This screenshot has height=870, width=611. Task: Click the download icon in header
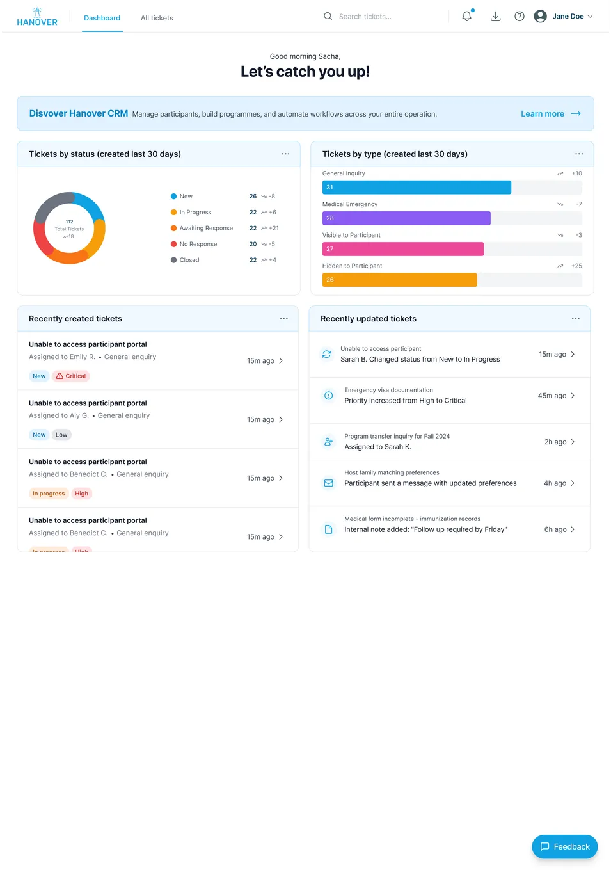click(x=495, y=17)
